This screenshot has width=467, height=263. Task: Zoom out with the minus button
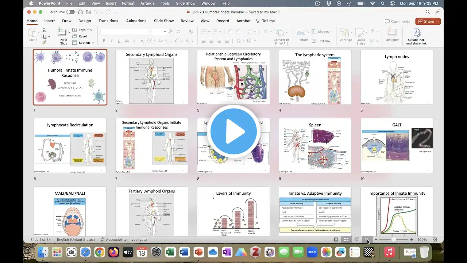click(x=376, y=240)
